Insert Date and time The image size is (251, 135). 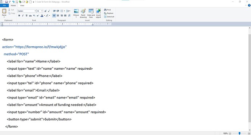click(x=91, y=13)
